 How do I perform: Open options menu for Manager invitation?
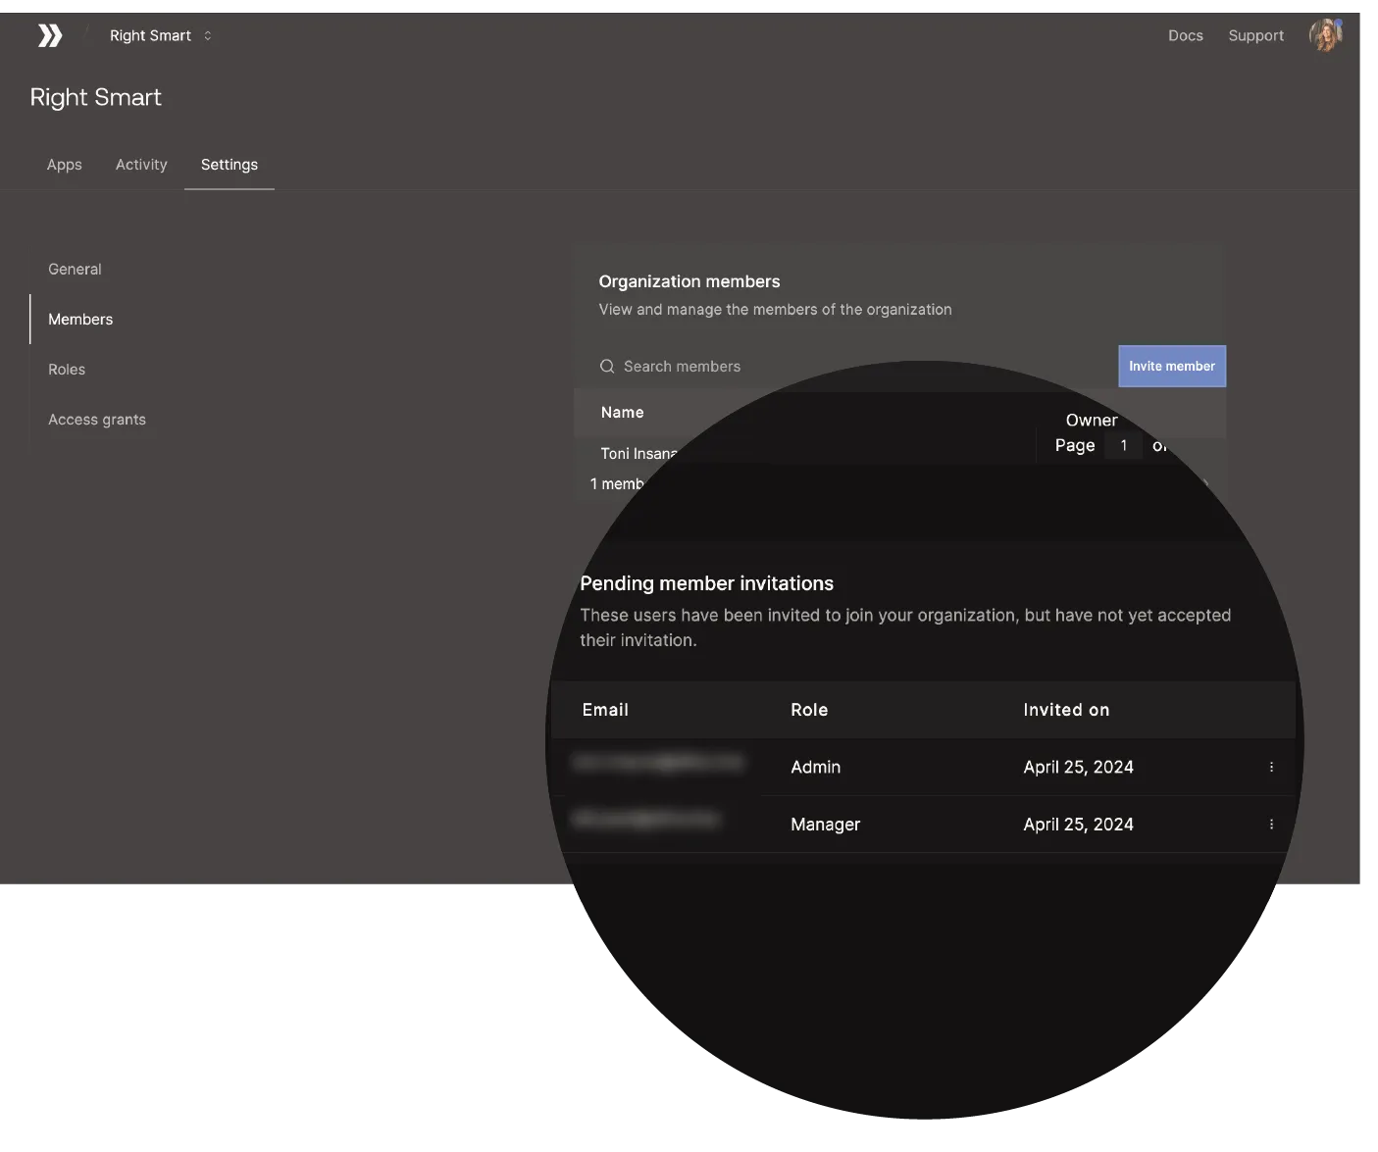1271,825
